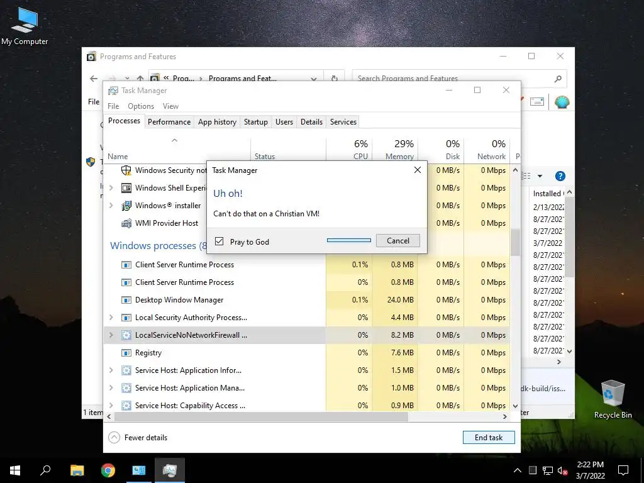Click the taskbar search magnifier
This screenshot has height=483, width=644.
pos(45,470)
